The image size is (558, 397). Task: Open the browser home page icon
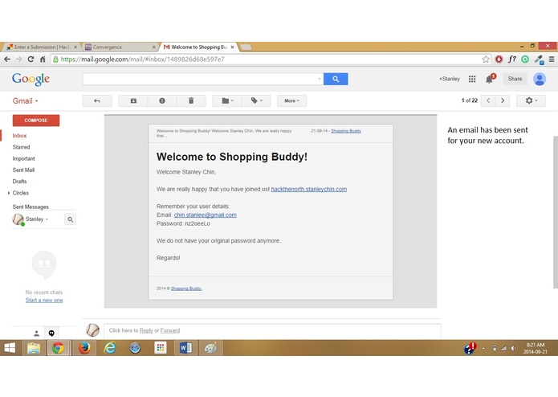pos(43,59)
